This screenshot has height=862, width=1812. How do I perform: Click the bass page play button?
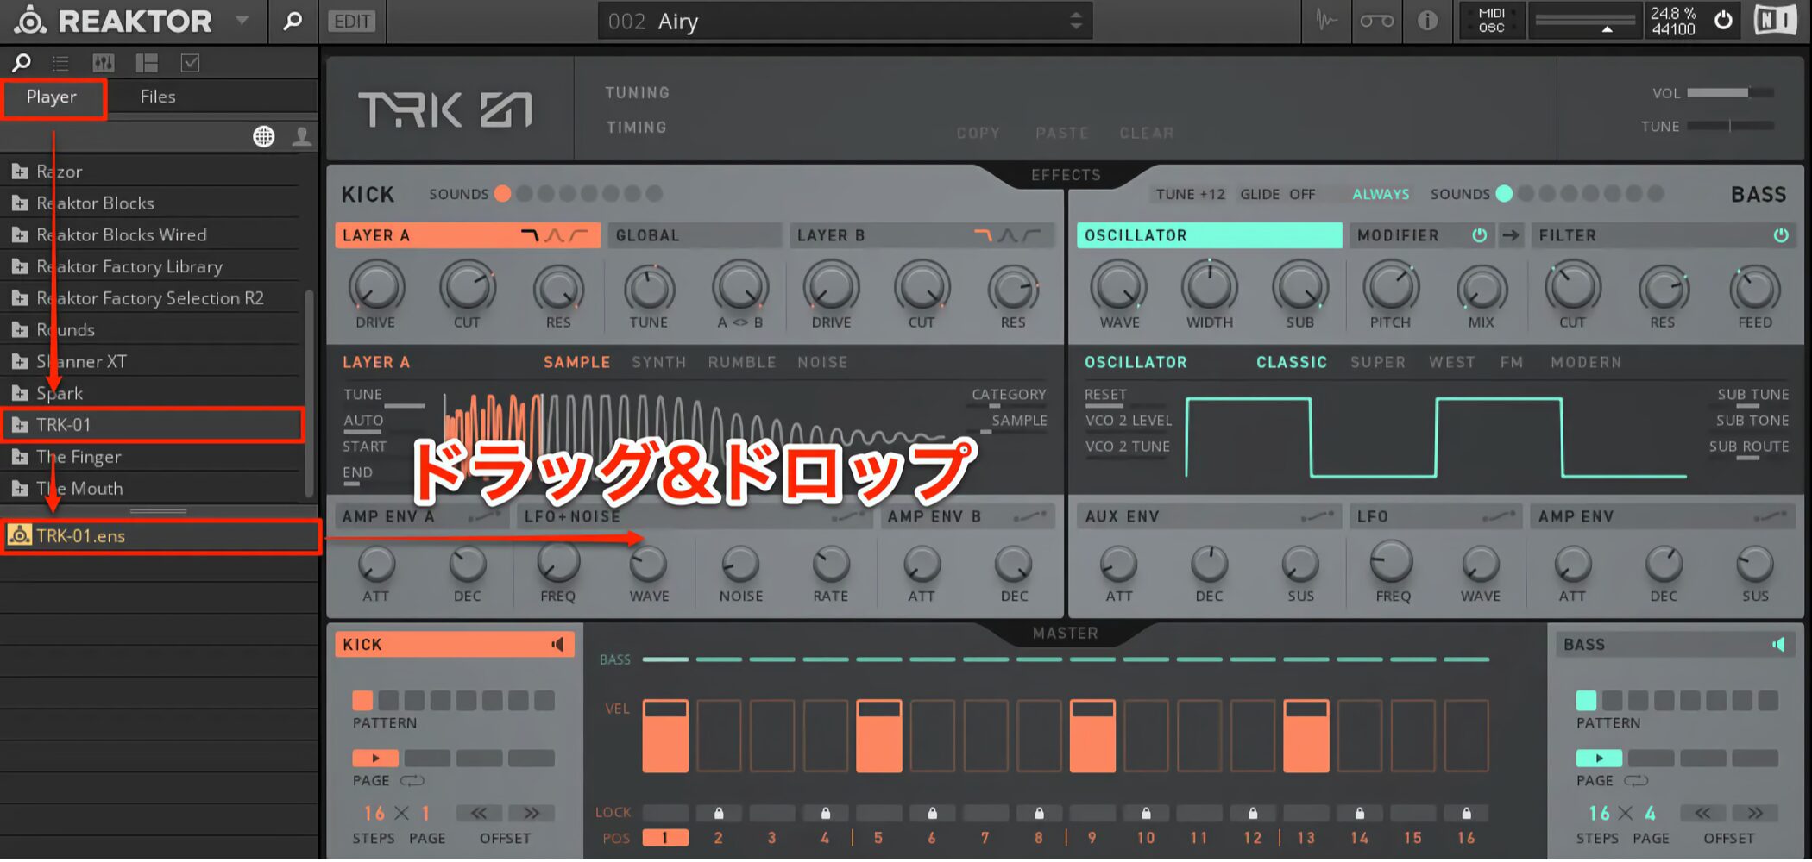point(1599,759)
